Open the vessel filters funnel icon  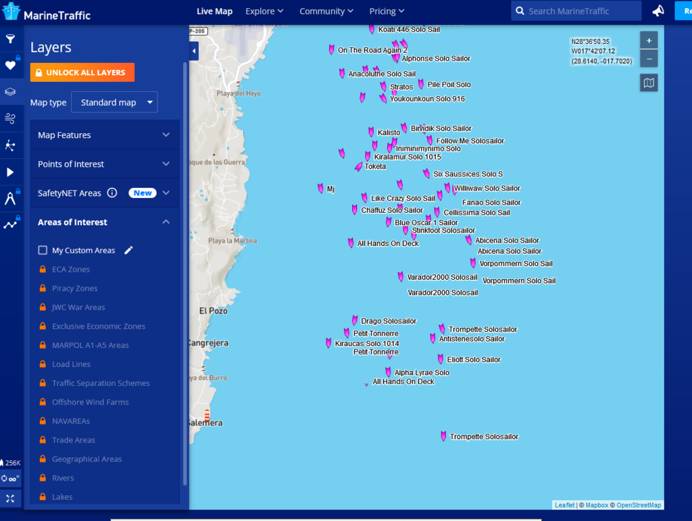pyautogui.click(x=10, y=39)
